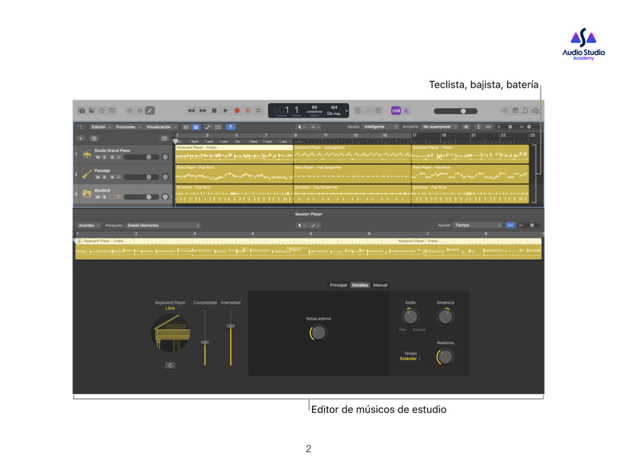Click the vertical auto zoom icon
Screen dimensions: 618x463
click(479, 127)
